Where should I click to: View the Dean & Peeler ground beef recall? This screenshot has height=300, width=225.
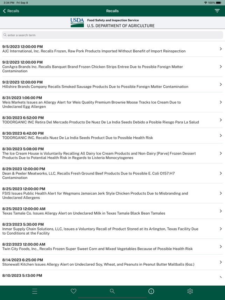tap(112, 173)
